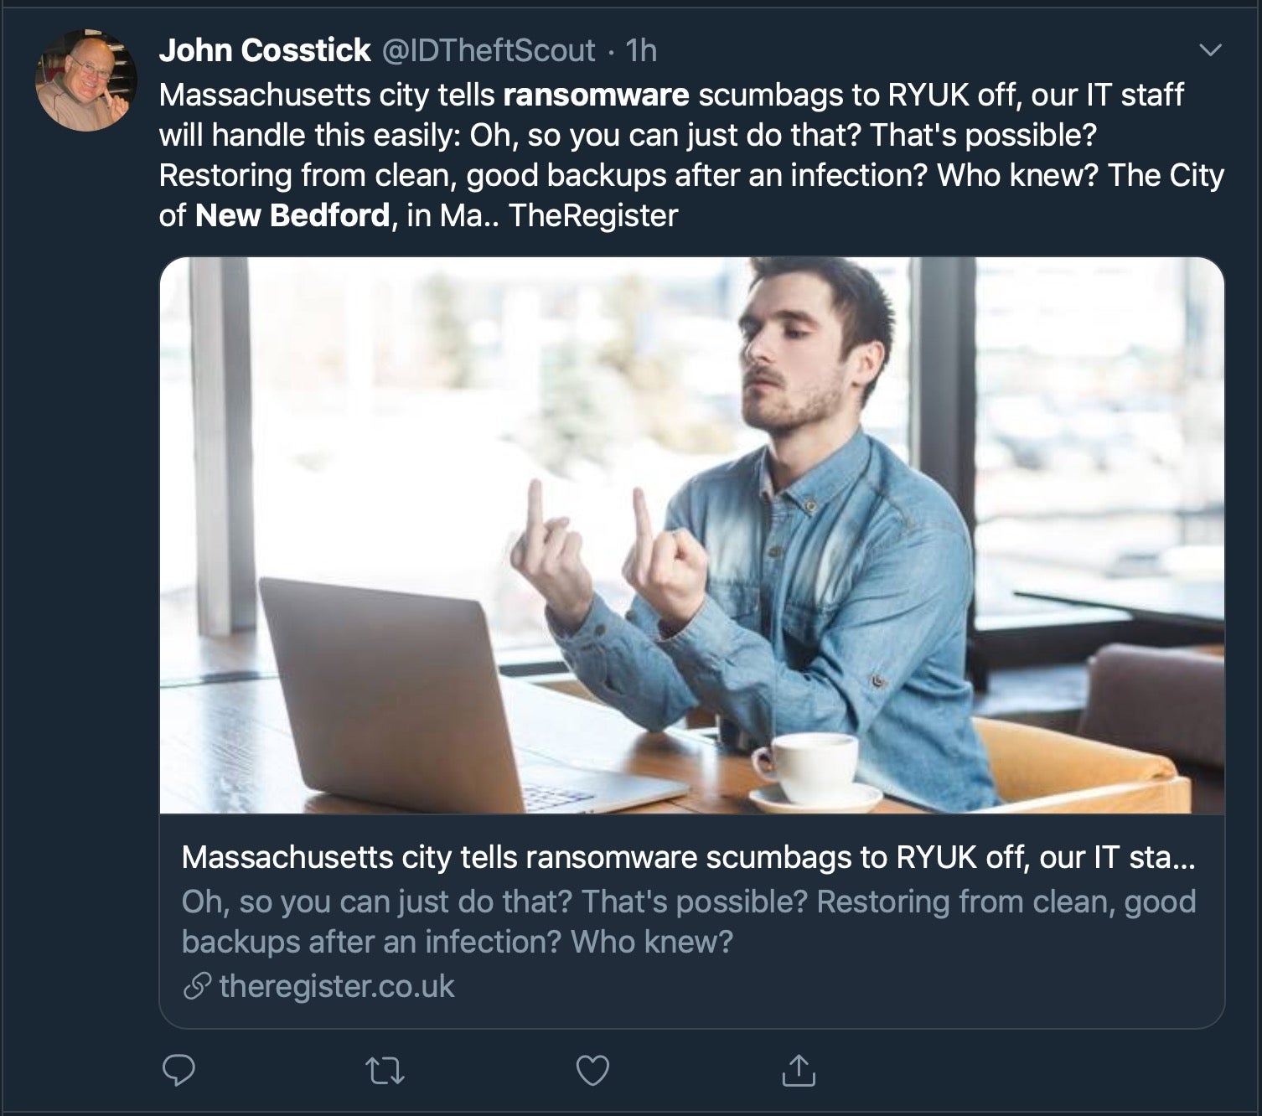Viewport: 1262px width, 1116px height.
Task: Open the card headline 'Massachusetts city tells ransomware...'
Action: (x=688, y=857)
